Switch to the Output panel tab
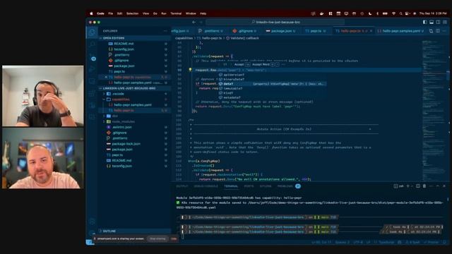This screenshot has width=452, height=254. point(182,186)
